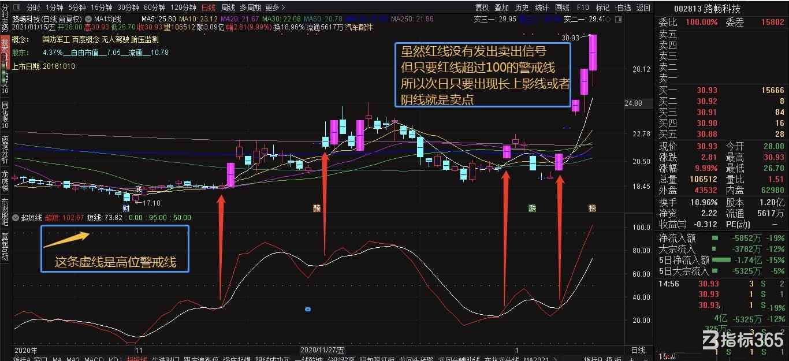The width and height of the screenshot is (789, 361).
Task: Switch to the 分时 period tab
Action: coord(34,8)
